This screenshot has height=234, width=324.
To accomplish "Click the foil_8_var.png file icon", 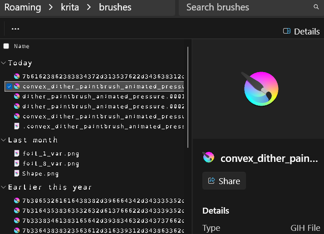I will (x=17, y=164).
